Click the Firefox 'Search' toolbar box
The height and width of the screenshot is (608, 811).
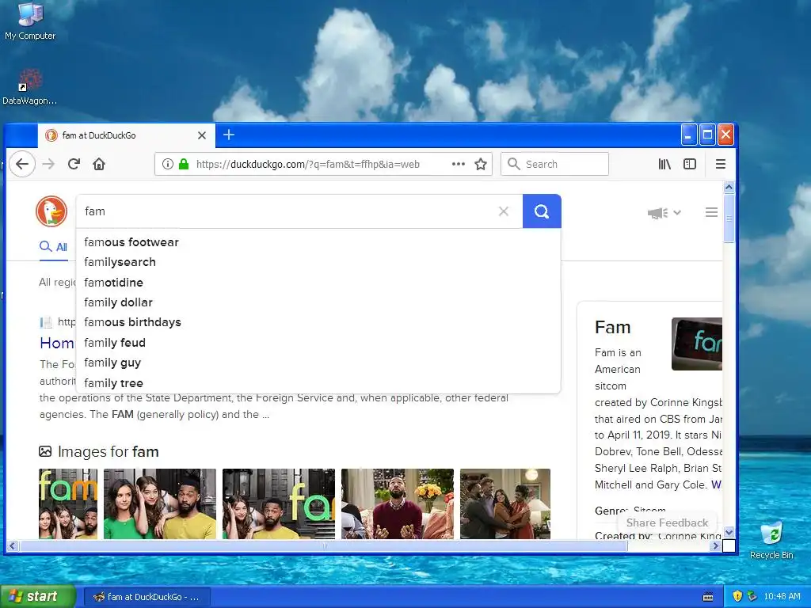[554, 165]
